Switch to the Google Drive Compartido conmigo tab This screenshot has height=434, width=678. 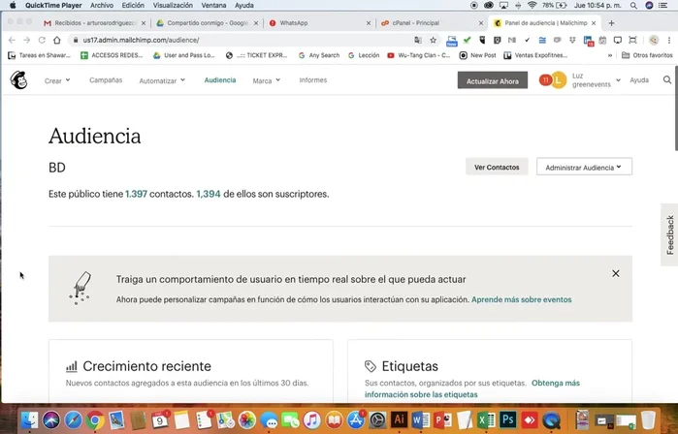coord(207,23)
